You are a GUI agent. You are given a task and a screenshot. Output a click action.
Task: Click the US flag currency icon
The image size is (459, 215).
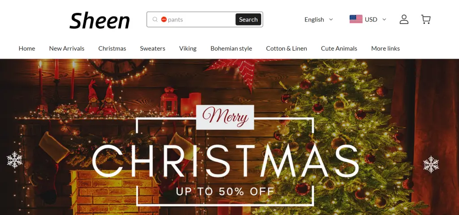click(x=356, y=19)
